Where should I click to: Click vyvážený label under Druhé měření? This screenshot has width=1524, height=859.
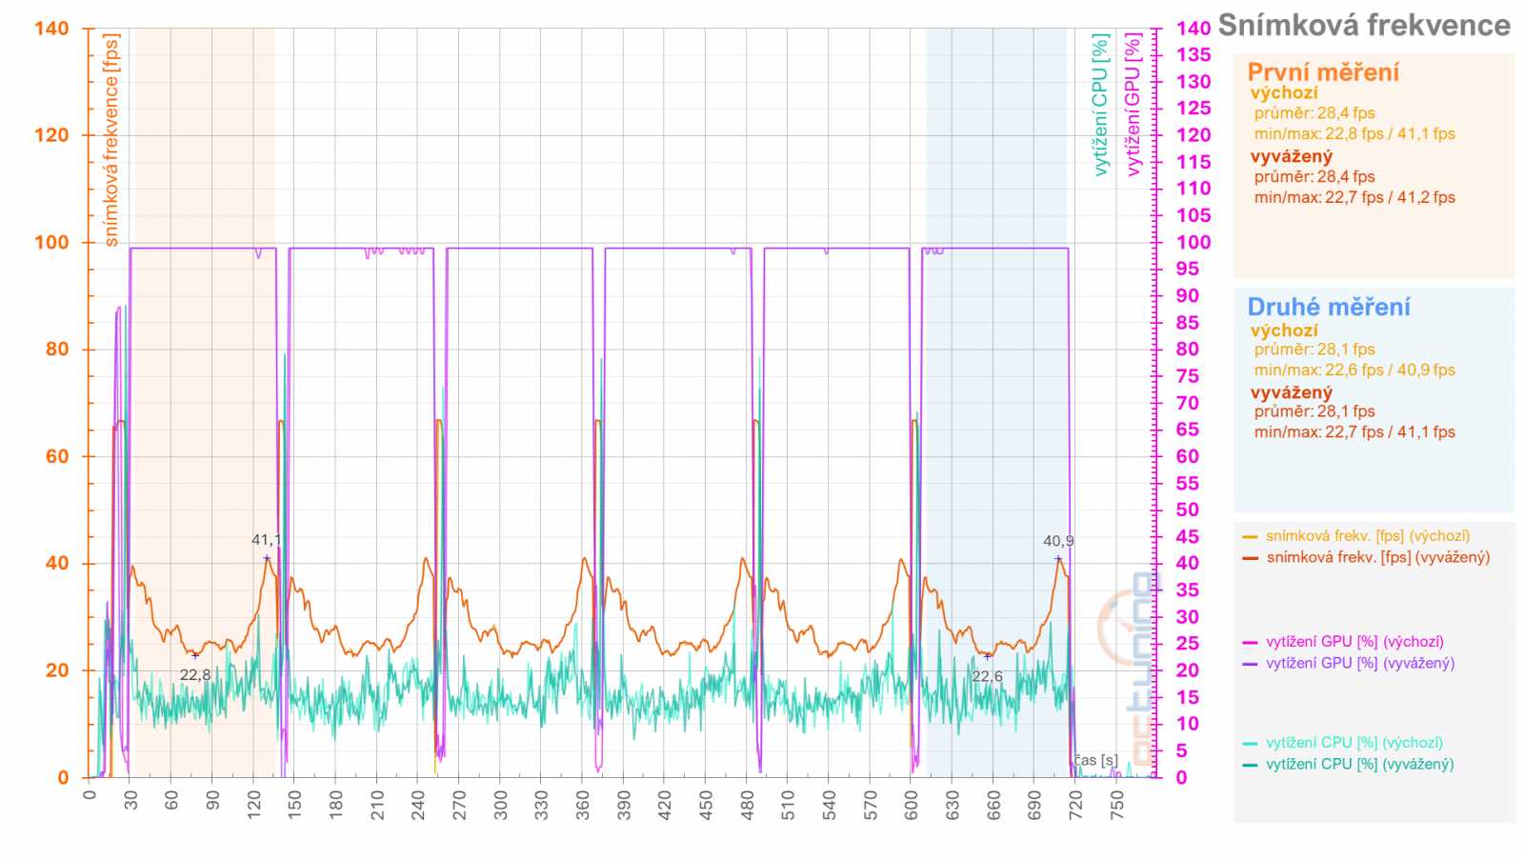pos(1292,392)
